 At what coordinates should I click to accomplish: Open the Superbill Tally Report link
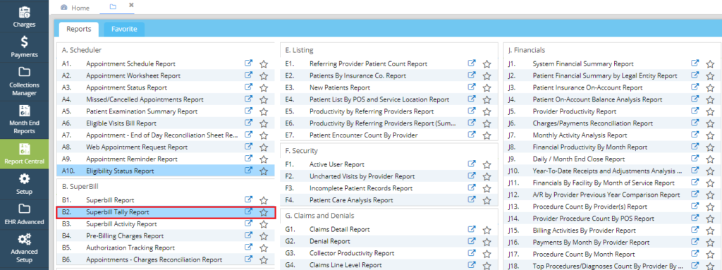(x=118, y=212)
